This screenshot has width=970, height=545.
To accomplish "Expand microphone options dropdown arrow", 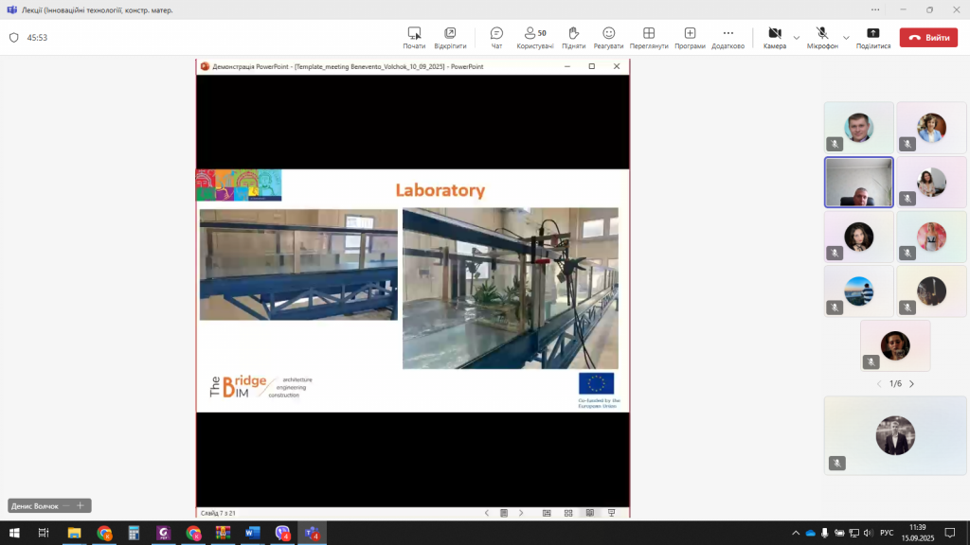I will (x=846, y=38).
